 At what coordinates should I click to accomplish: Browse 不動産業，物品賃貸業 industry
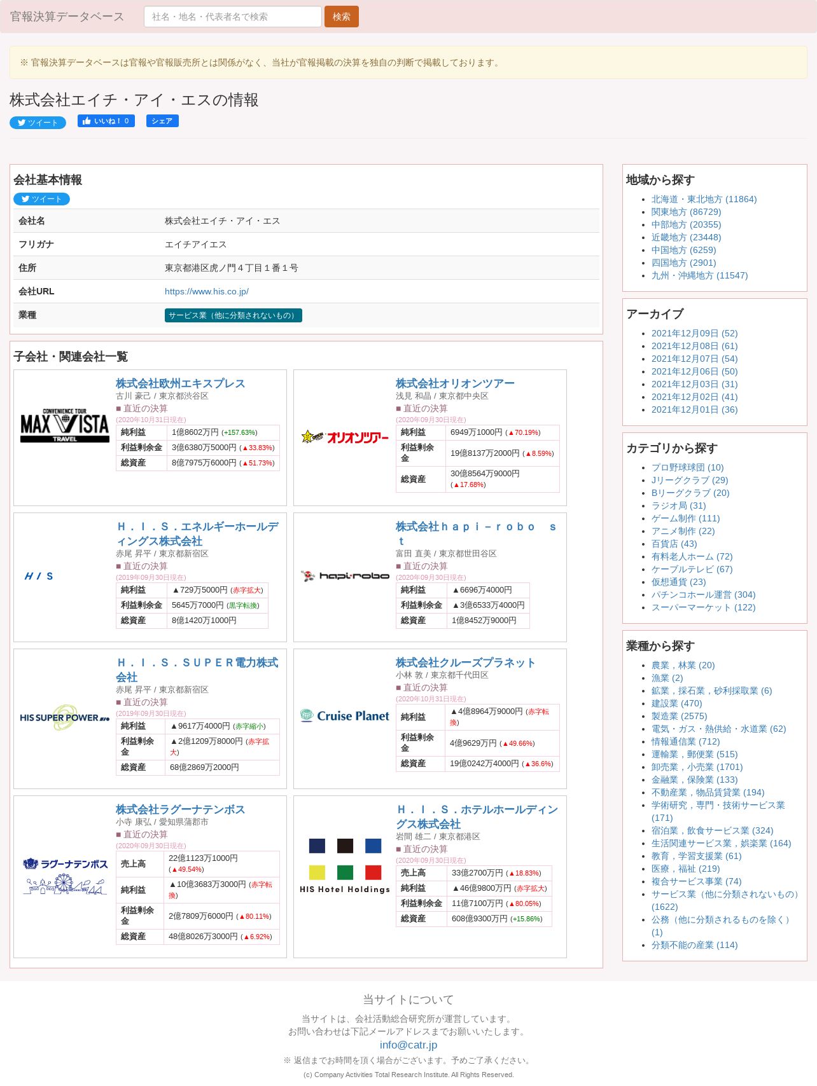(708, 792)
